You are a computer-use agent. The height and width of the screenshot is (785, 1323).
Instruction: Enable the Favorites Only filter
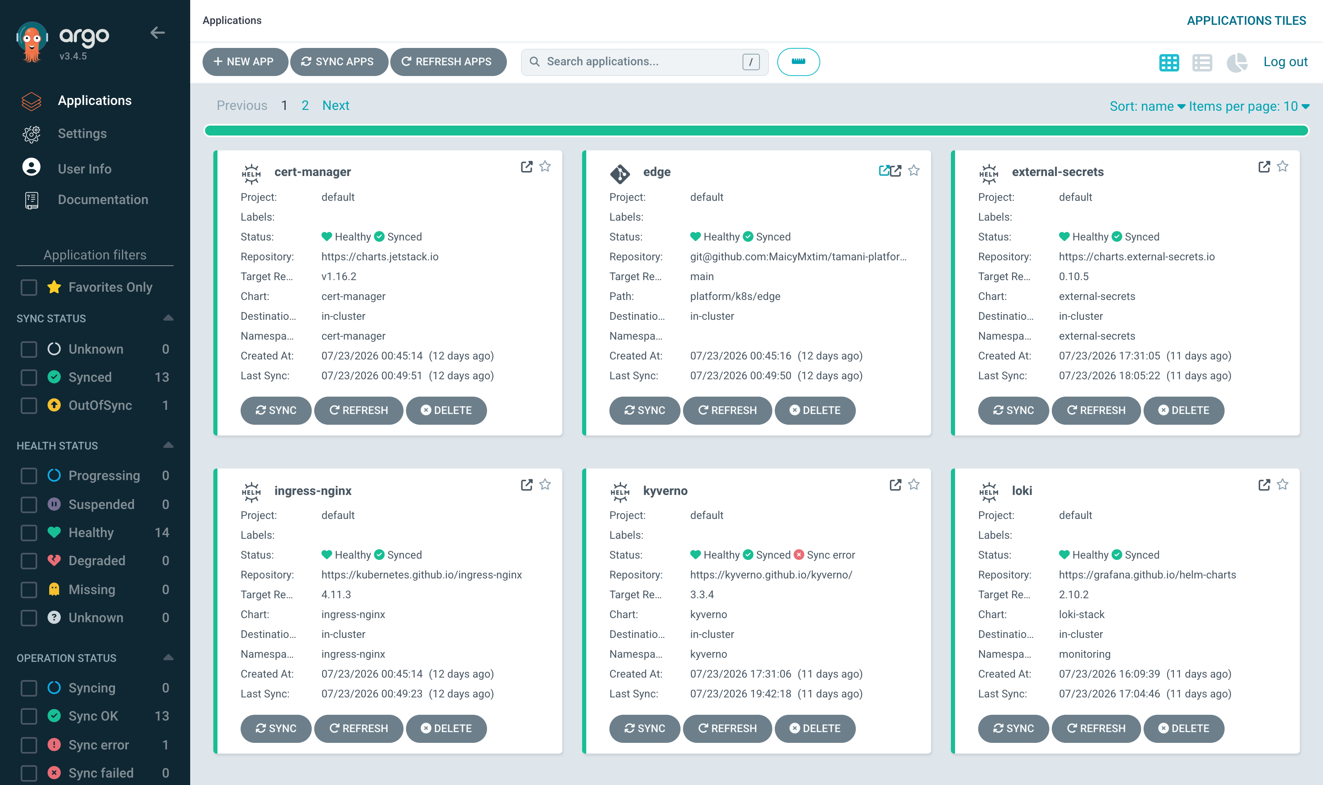point(29,287)
